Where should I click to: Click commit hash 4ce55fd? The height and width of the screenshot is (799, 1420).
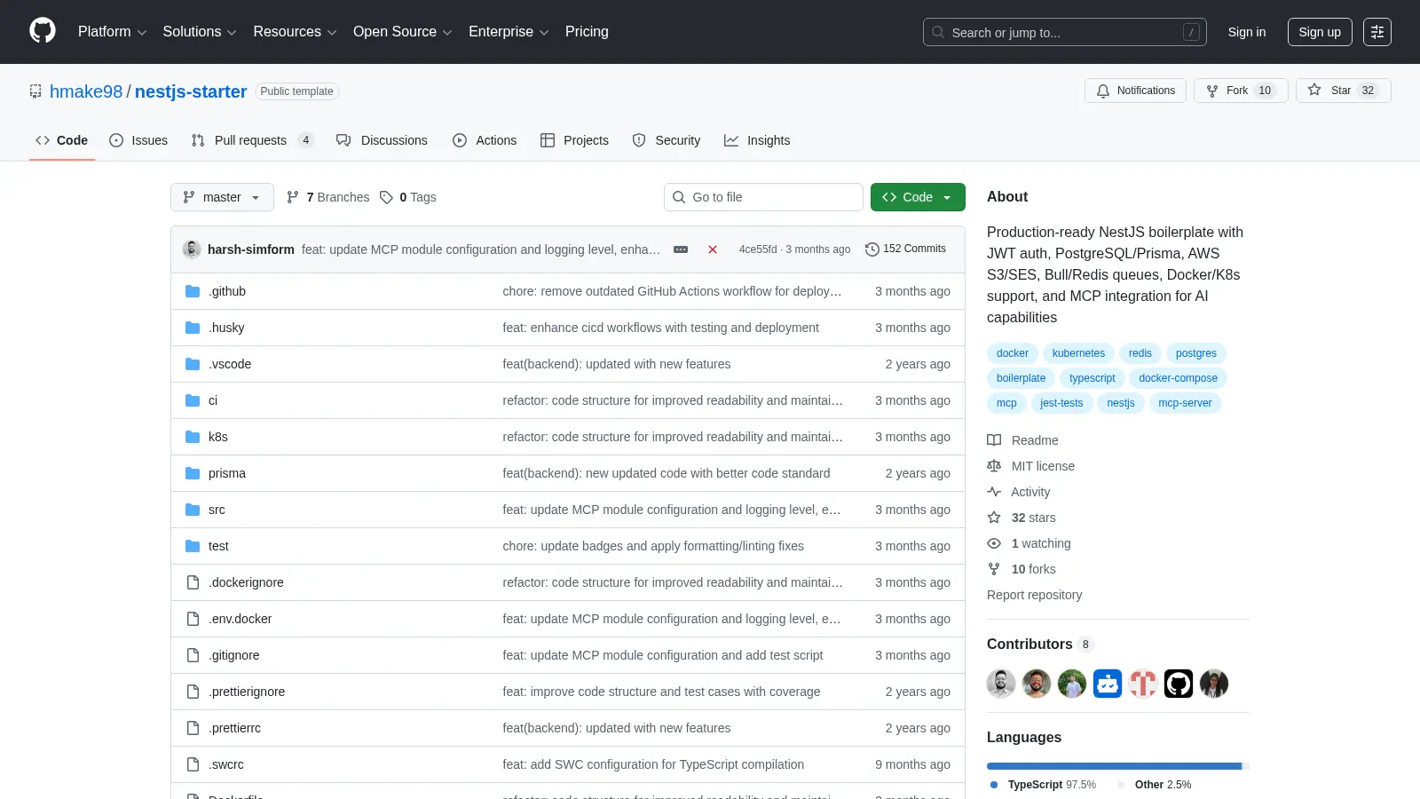(757, 249)
